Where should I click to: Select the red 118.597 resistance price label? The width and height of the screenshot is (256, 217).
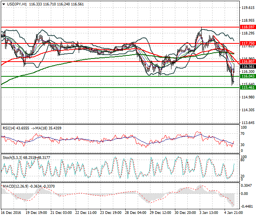[x=248, y=27]
